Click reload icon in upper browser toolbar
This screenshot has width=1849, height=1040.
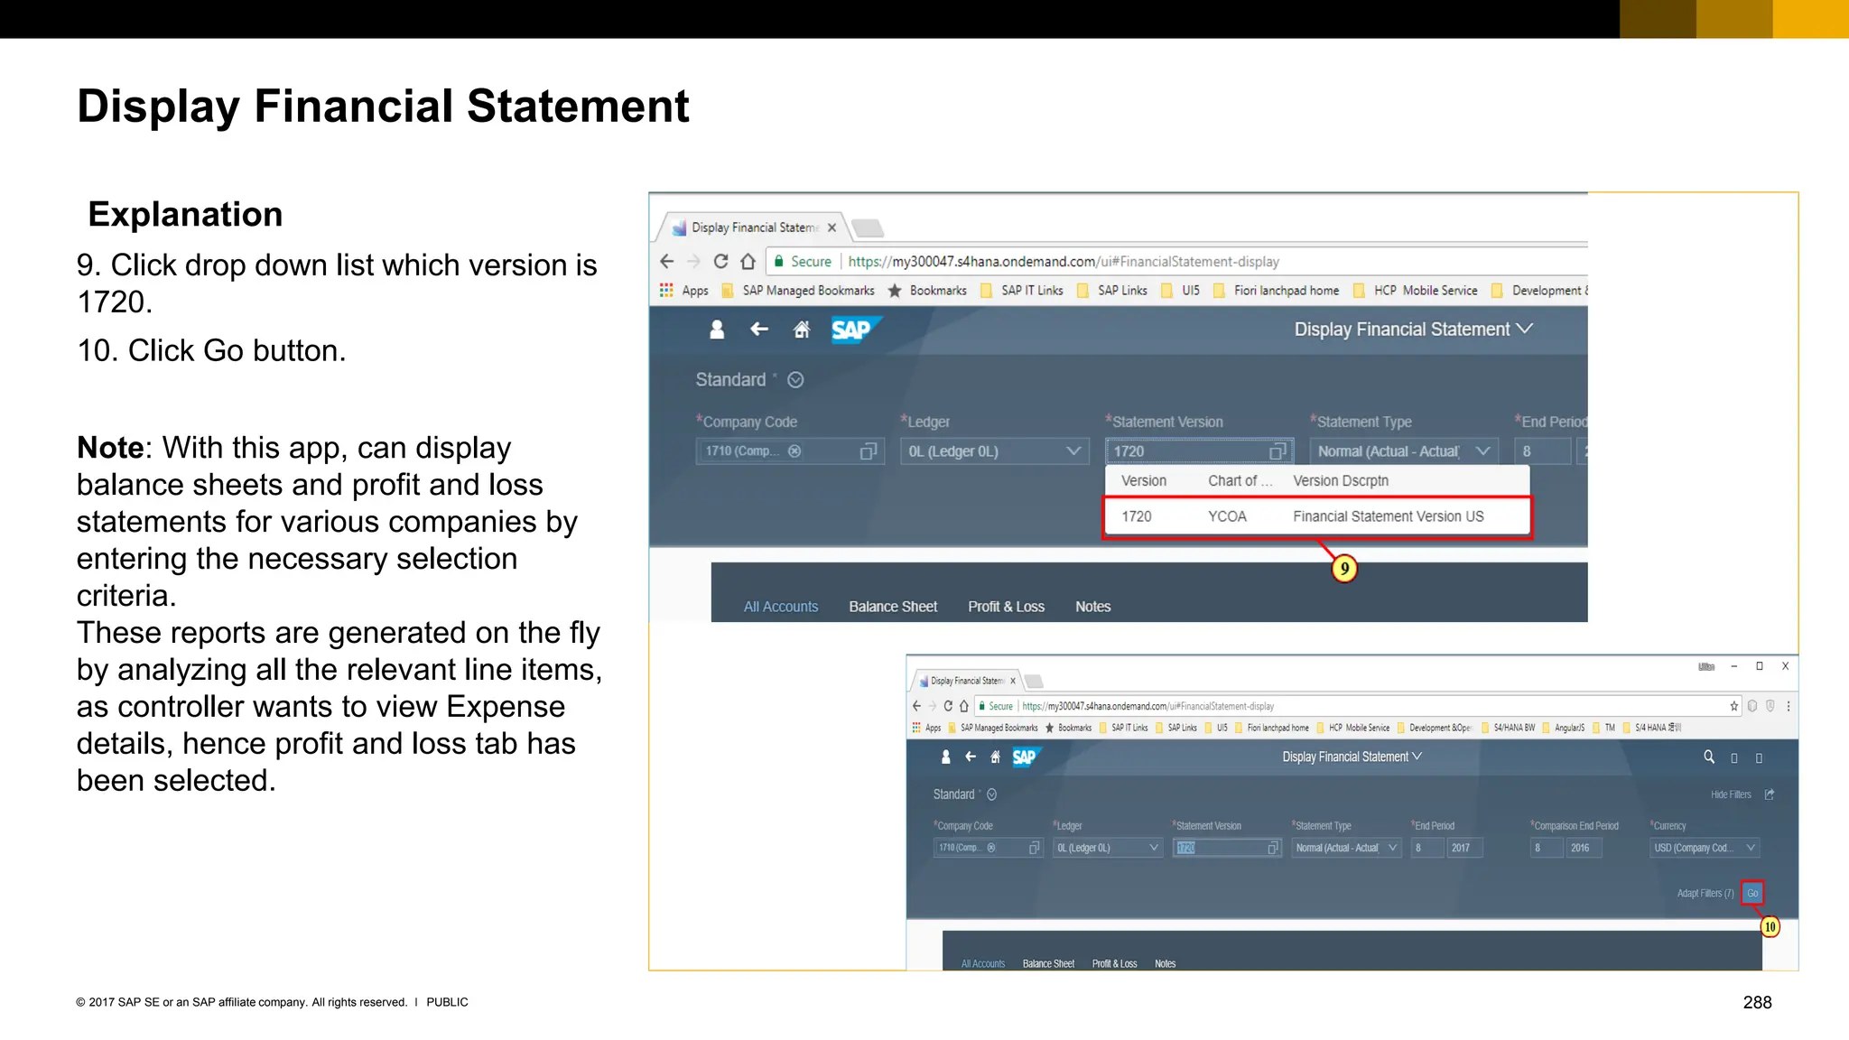pos(720,261)
